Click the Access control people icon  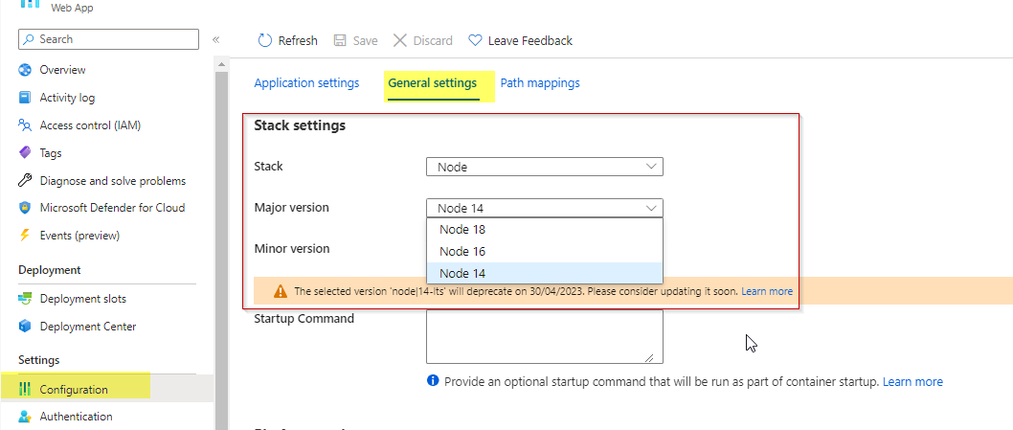(x=25, y=124)
